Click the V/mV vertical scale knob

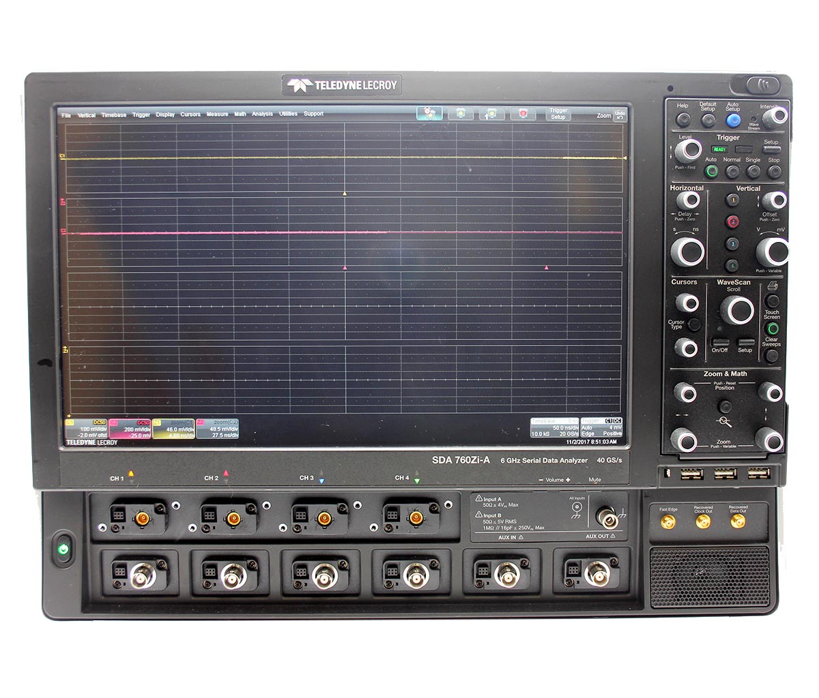pos(773,252)
